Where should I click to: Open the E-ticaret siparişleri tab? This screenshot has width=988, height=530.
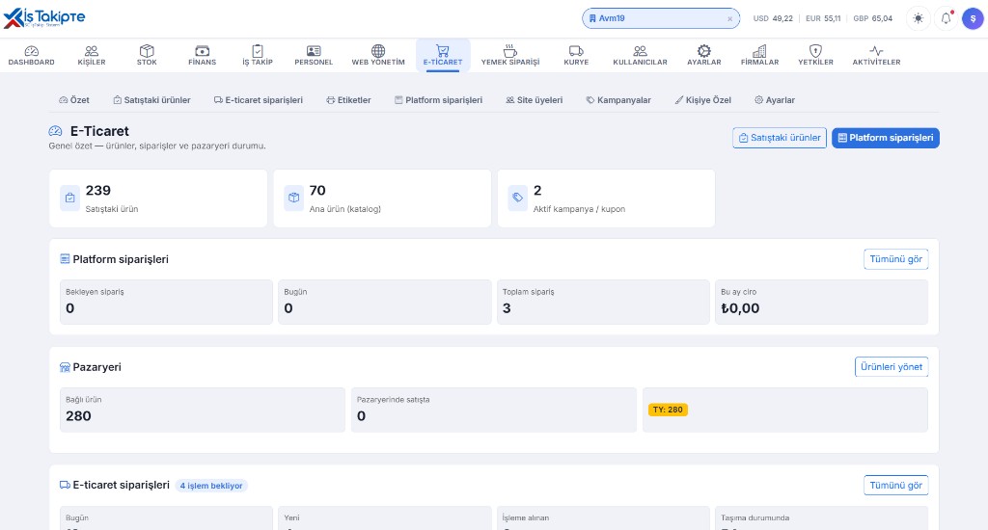coord(259,100)
